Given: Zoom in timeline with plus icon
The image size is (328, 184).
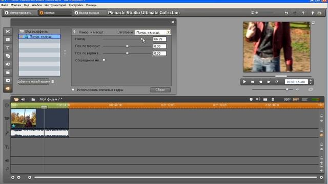Looking at the screenshot, I should (13, 177).
